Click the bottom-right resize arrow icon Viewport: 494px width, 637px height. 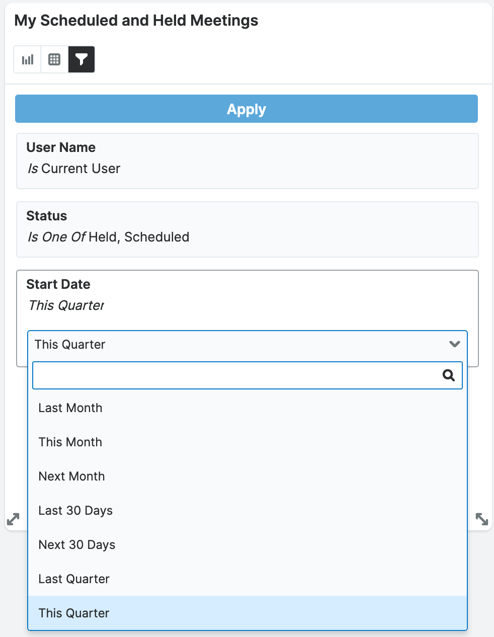click(481, 519)
